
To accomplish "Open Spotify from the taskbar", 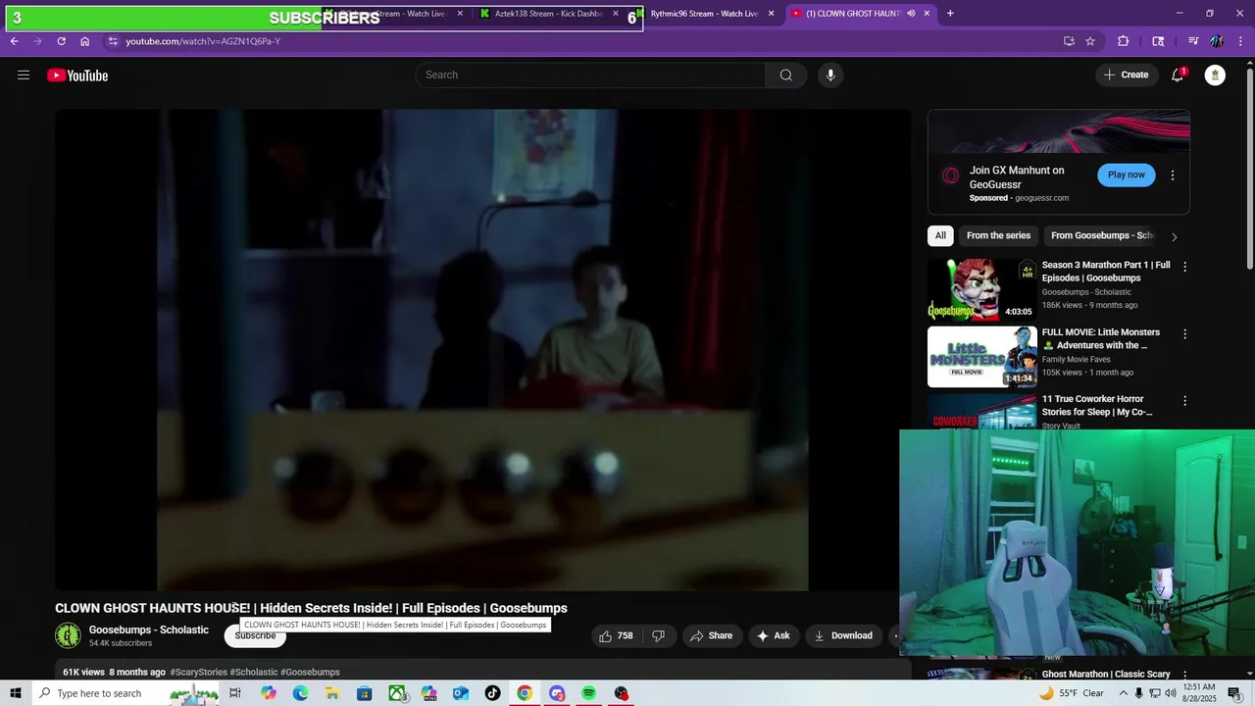I will tap(588, 693).
